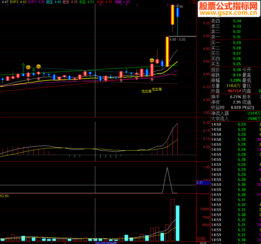
Task: Select the 卖四 5.34 order row
Action: coord(236,21)
